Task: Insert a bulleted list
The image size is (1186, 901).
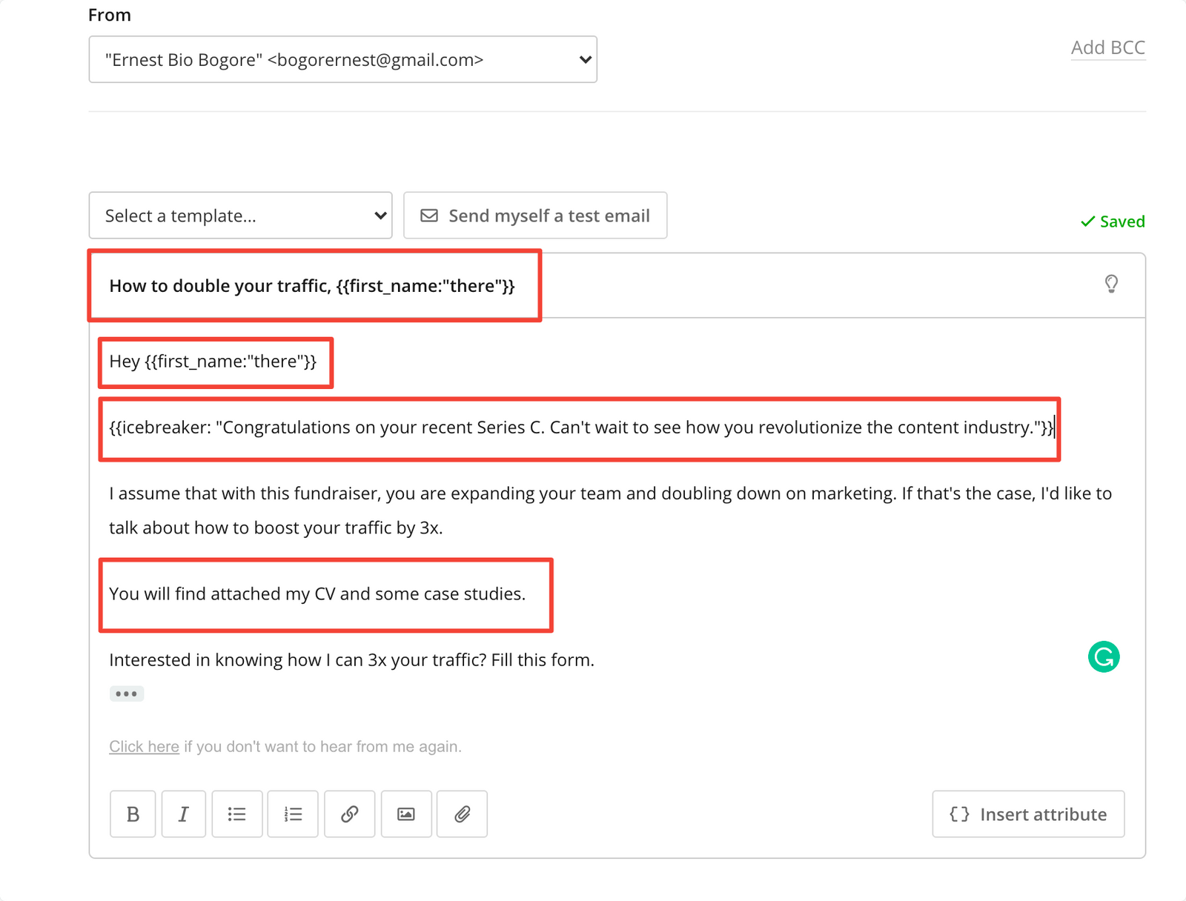Action: pos(236,814)
